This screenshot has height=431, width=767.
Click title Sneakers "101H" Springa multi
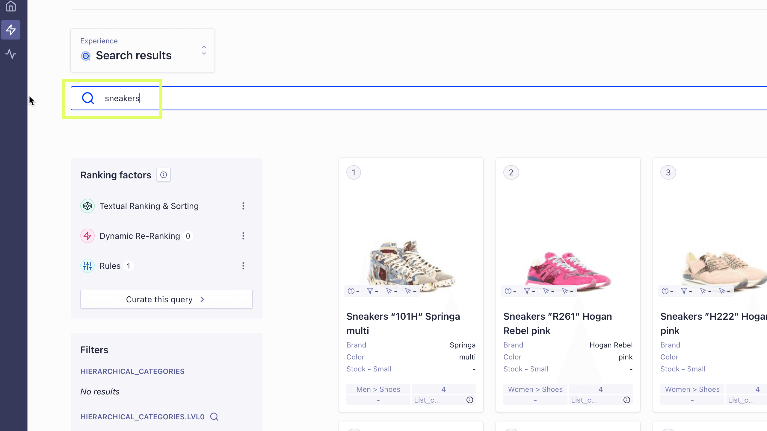[x=403, y=324]
